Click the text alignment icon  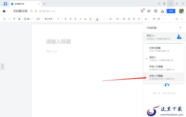click(x=139, y=19)
